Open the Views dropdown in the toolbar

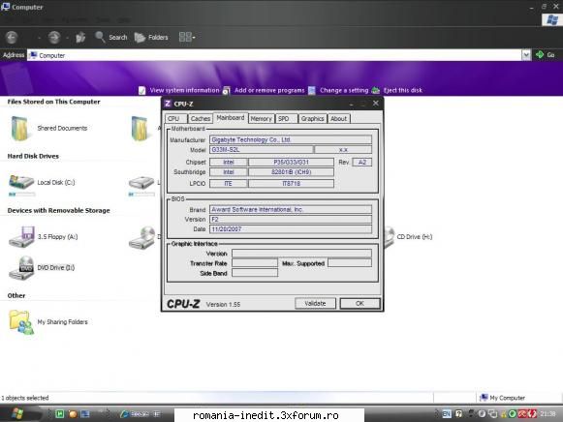tap(187, 37)
